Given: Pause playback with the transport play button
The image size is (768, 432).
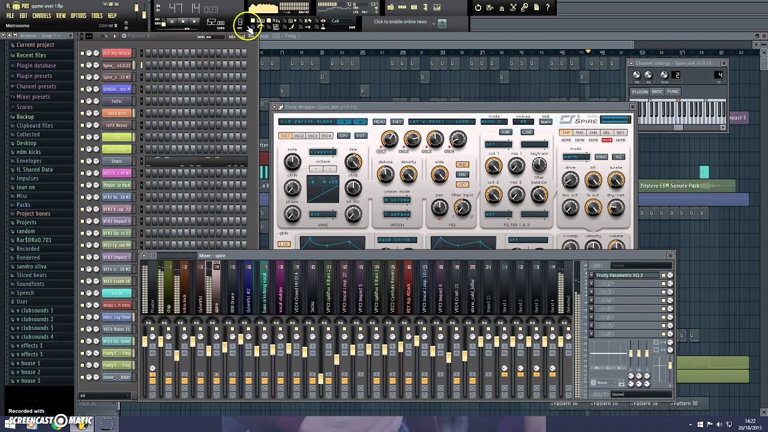Looking at the screenshot, I should tap(172, 22).
